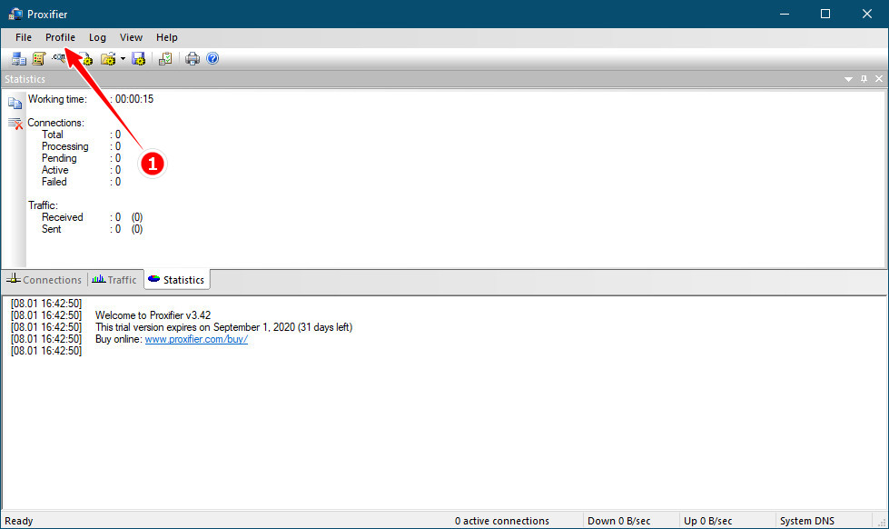The image size is (889, 529).
Task: Close the Proxifier window
Action: pyautogui.click(x=867, y=15)
